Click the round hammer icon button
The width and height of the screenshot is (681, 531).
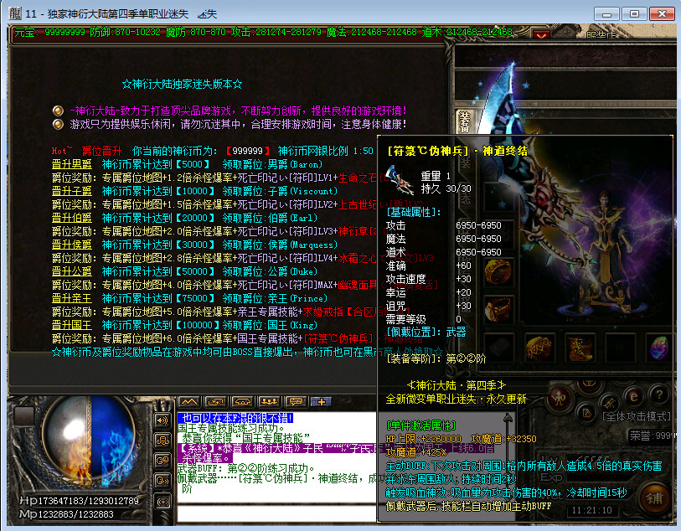610,403
